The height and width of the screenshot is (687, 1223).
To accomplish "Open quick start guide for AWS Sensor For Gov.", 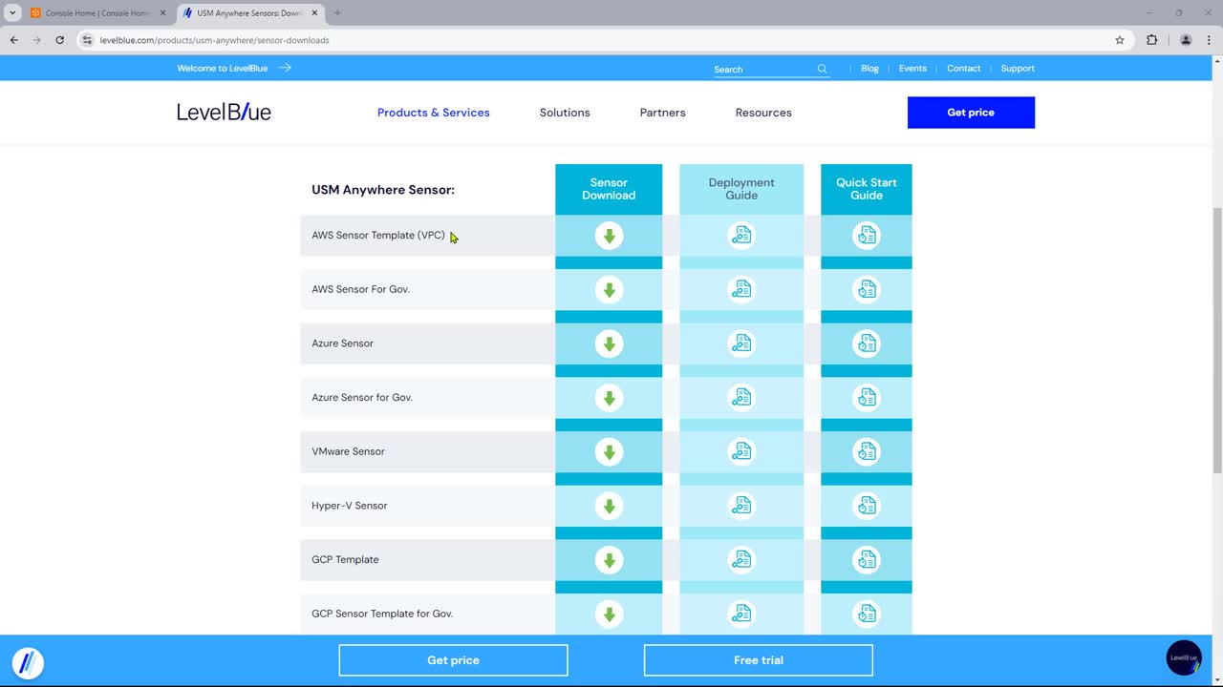I will [x=867, y=289].
